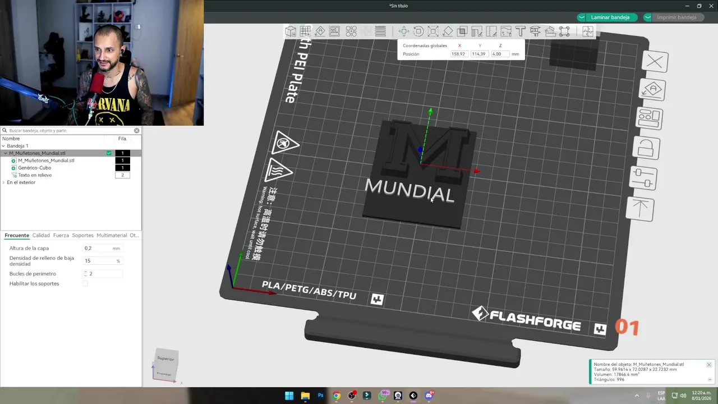This screenshot has width=718, height=404.
Task: Select the Move tool
Action: coord(404,31)
